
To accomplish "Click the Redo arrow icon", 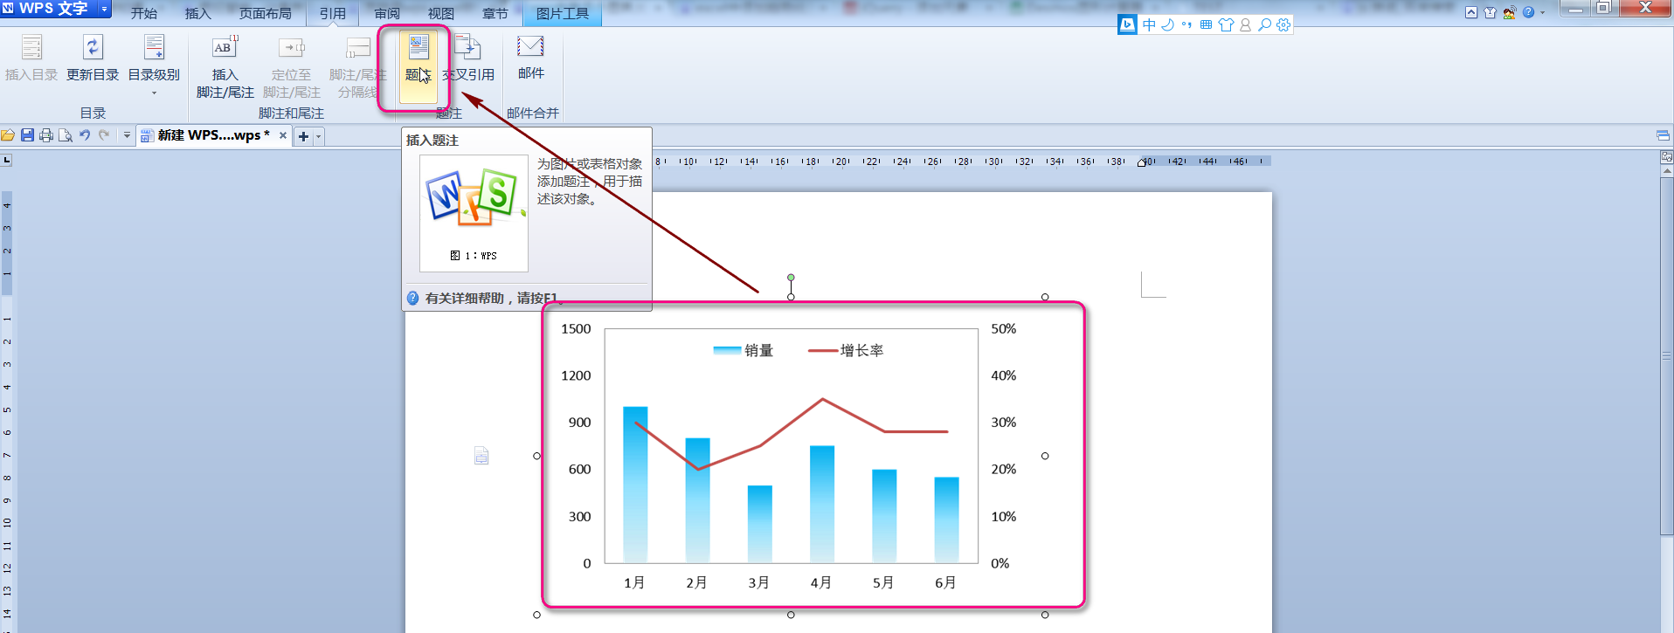I will (x=104, y=135).
